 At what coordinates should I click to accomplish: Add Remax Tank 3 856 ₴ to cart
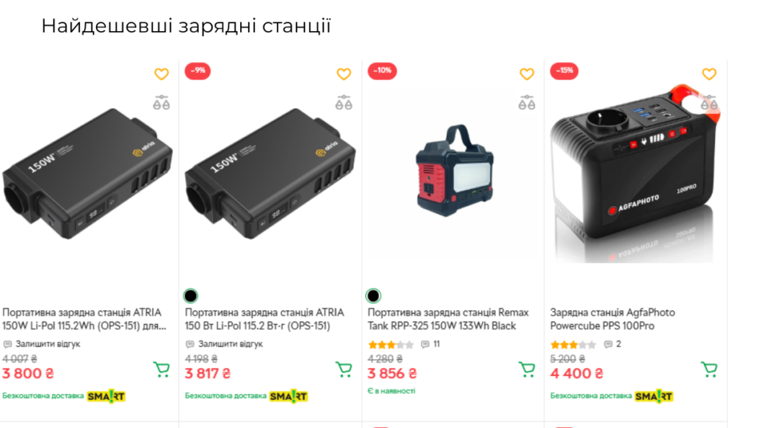click(x=526, y=369)
